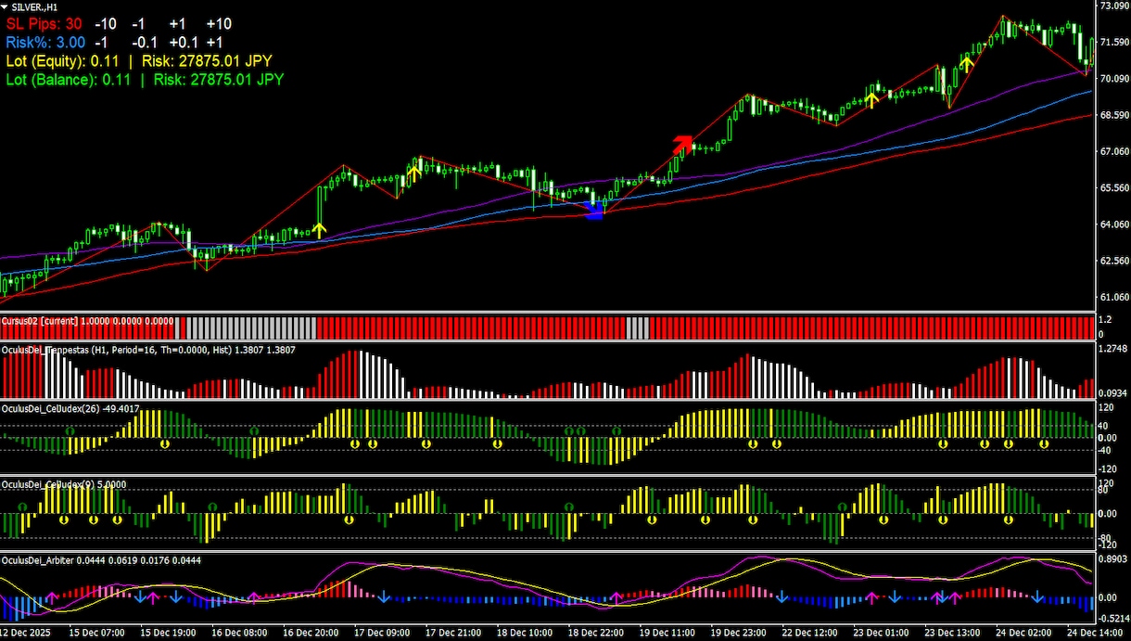Increase SL Pips by 10
The width and height of the screenshot is (1131, 641).
[219, 23]
